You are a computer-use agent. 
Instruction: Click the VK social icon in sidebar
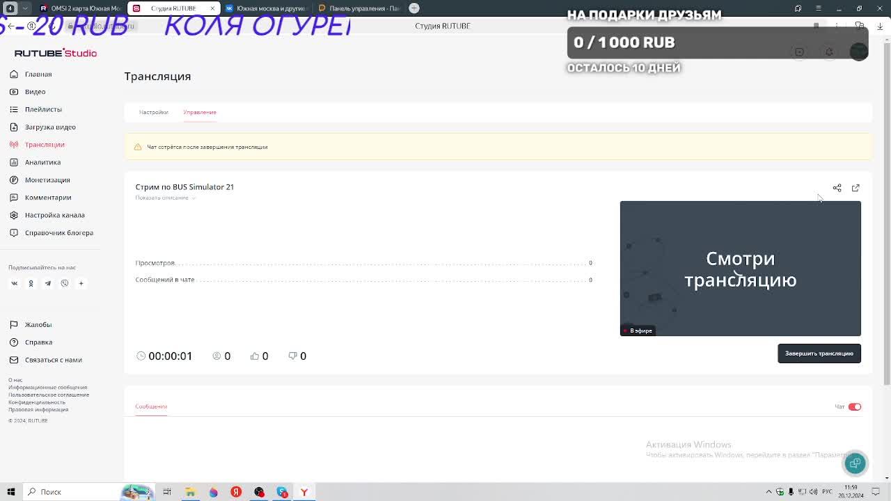pyautogui.click(x=14, y=283)
